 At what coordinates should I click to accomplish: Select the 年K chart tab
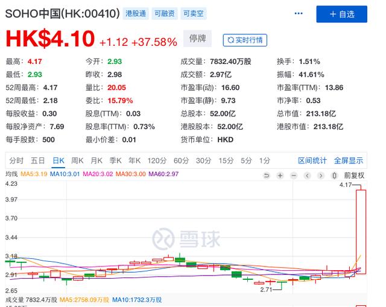pyautogui.click(x=134, y=161)
